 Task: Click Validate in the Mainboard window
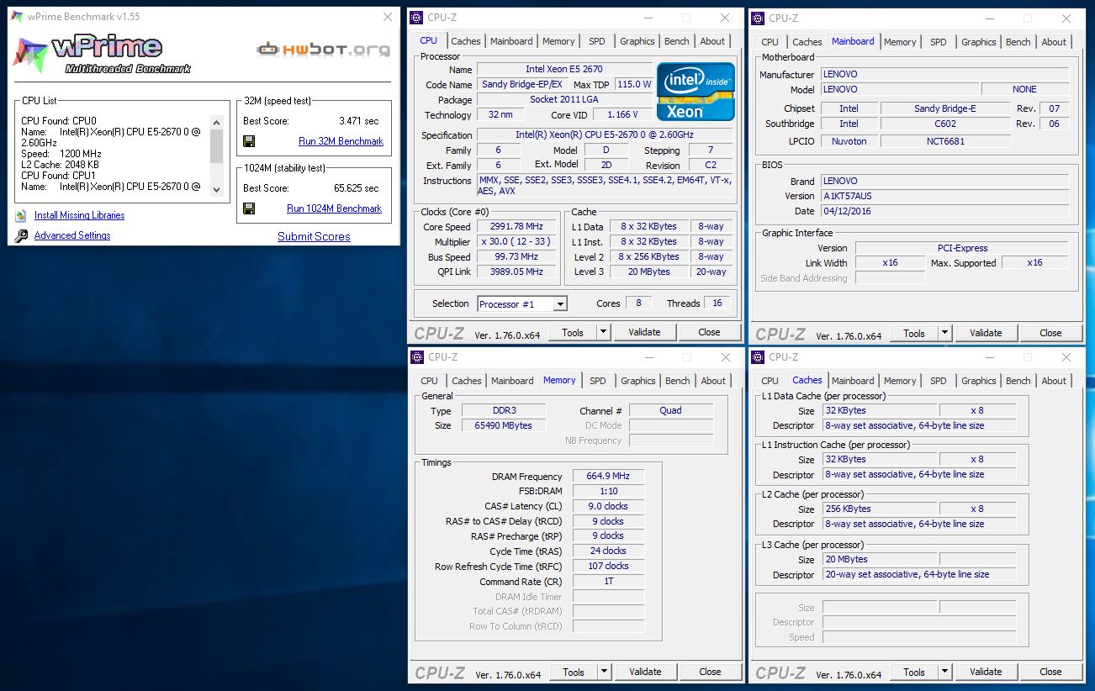click(x=986, y=333)
